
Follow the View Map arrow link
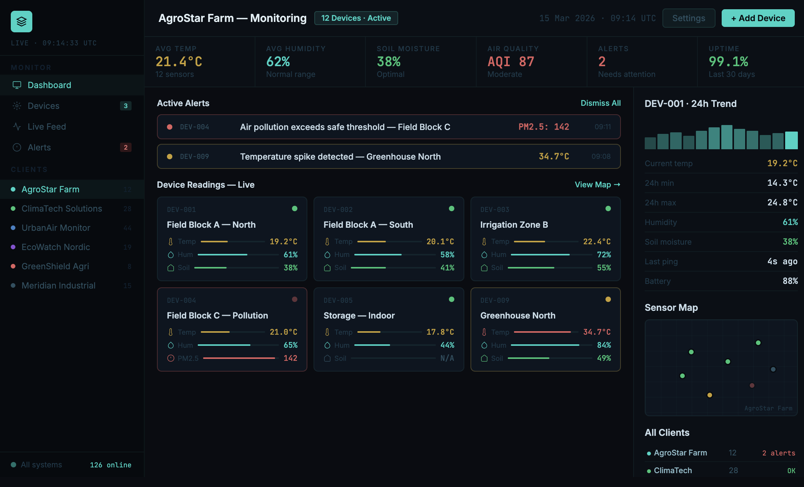tap(597, 185)
